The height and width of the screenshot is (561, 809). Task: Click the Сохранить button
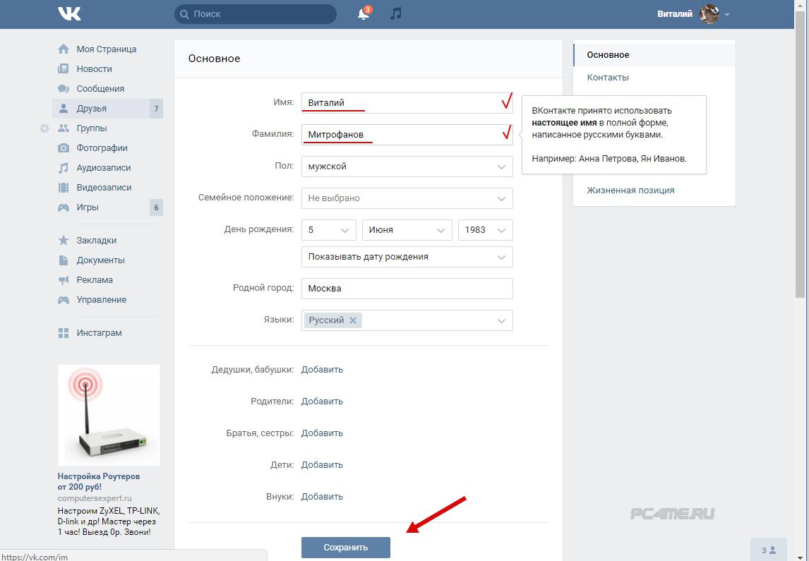point(346,547)
